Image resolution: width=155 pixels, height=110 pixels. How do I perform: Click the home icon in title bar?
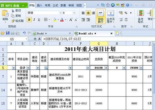click(x=108, y=5)
